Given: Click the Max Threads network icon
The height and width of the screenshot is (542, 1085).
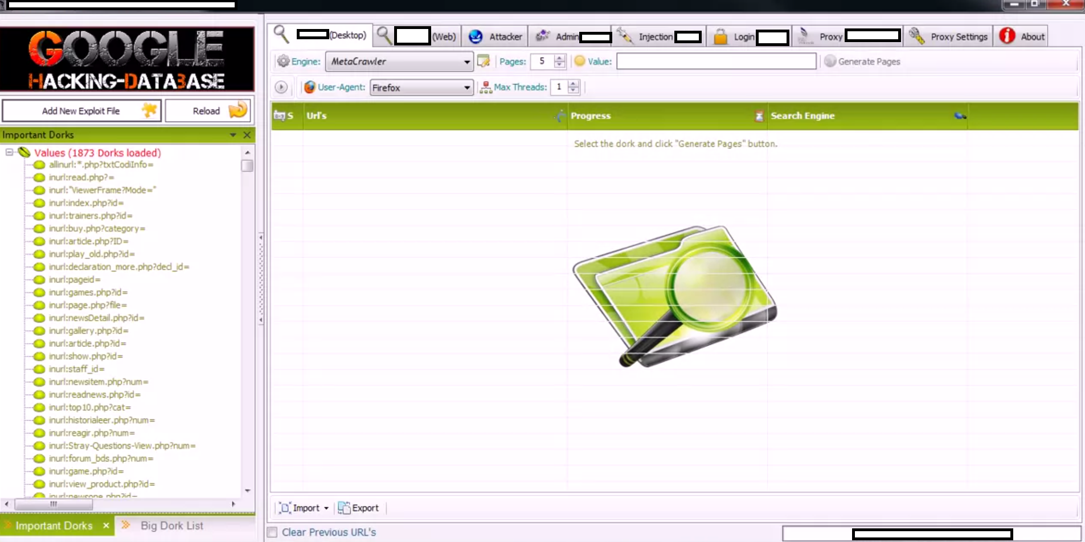Looking at the screenshot, I should 486,87.
